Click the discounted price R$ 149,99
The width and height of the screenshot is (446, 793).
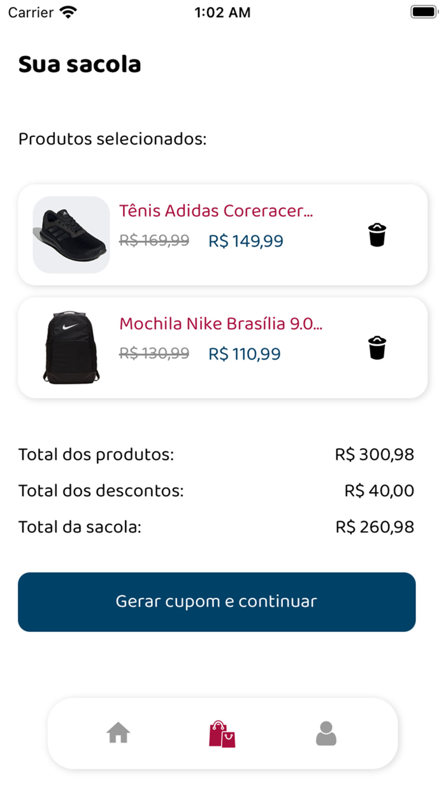246,241
